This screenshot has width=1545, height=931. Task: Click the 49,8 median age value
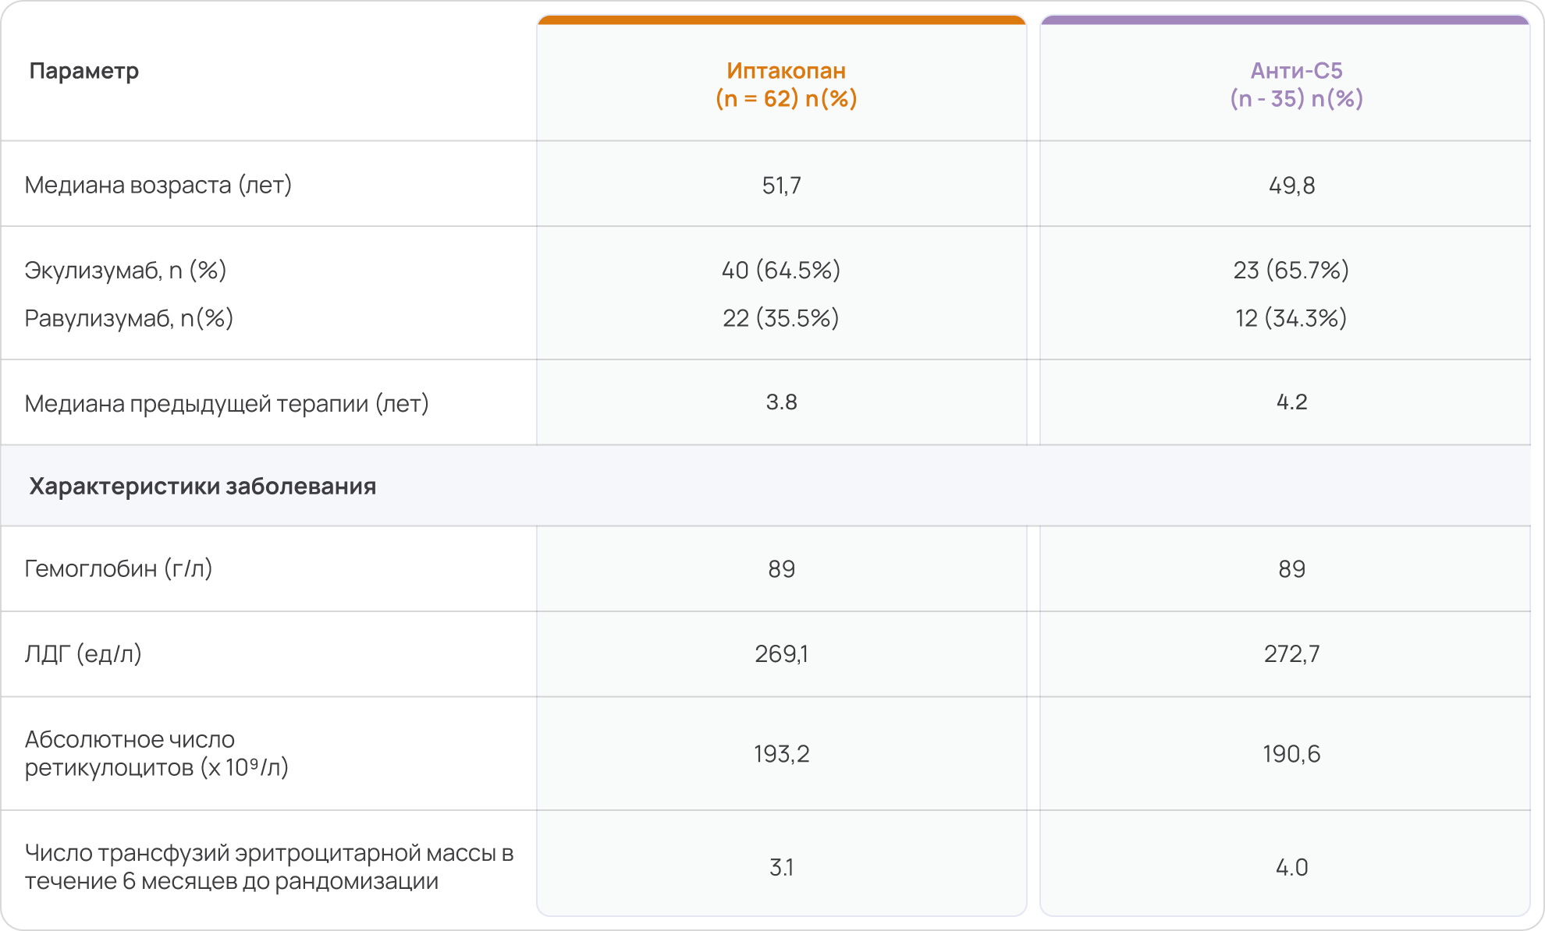coord(1291,186)
